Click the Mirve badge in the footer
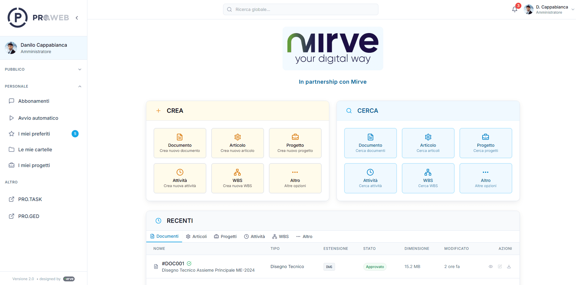 click(69, 279)
